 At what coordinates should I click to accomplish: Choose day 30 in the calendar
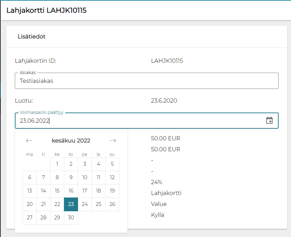[x=71, y=218]
